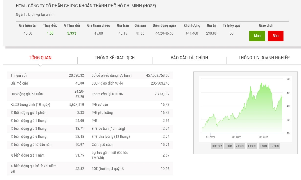Click the current price value 46.50
Image resolution: width=301 pixels, height=180 pixels.
coord(28,33)
